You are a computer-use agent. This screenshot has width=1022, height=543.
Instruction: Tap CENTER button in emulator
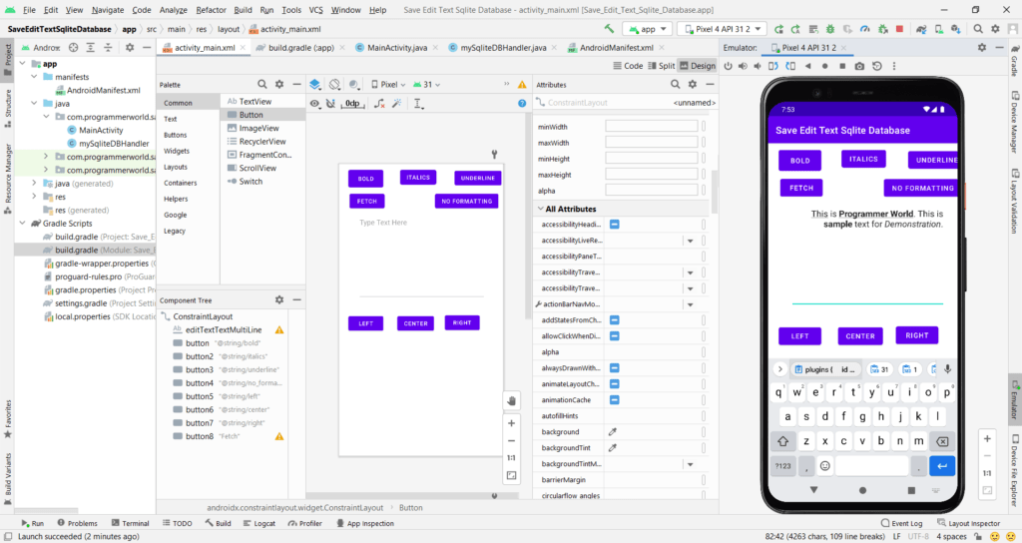pos(860,335)
